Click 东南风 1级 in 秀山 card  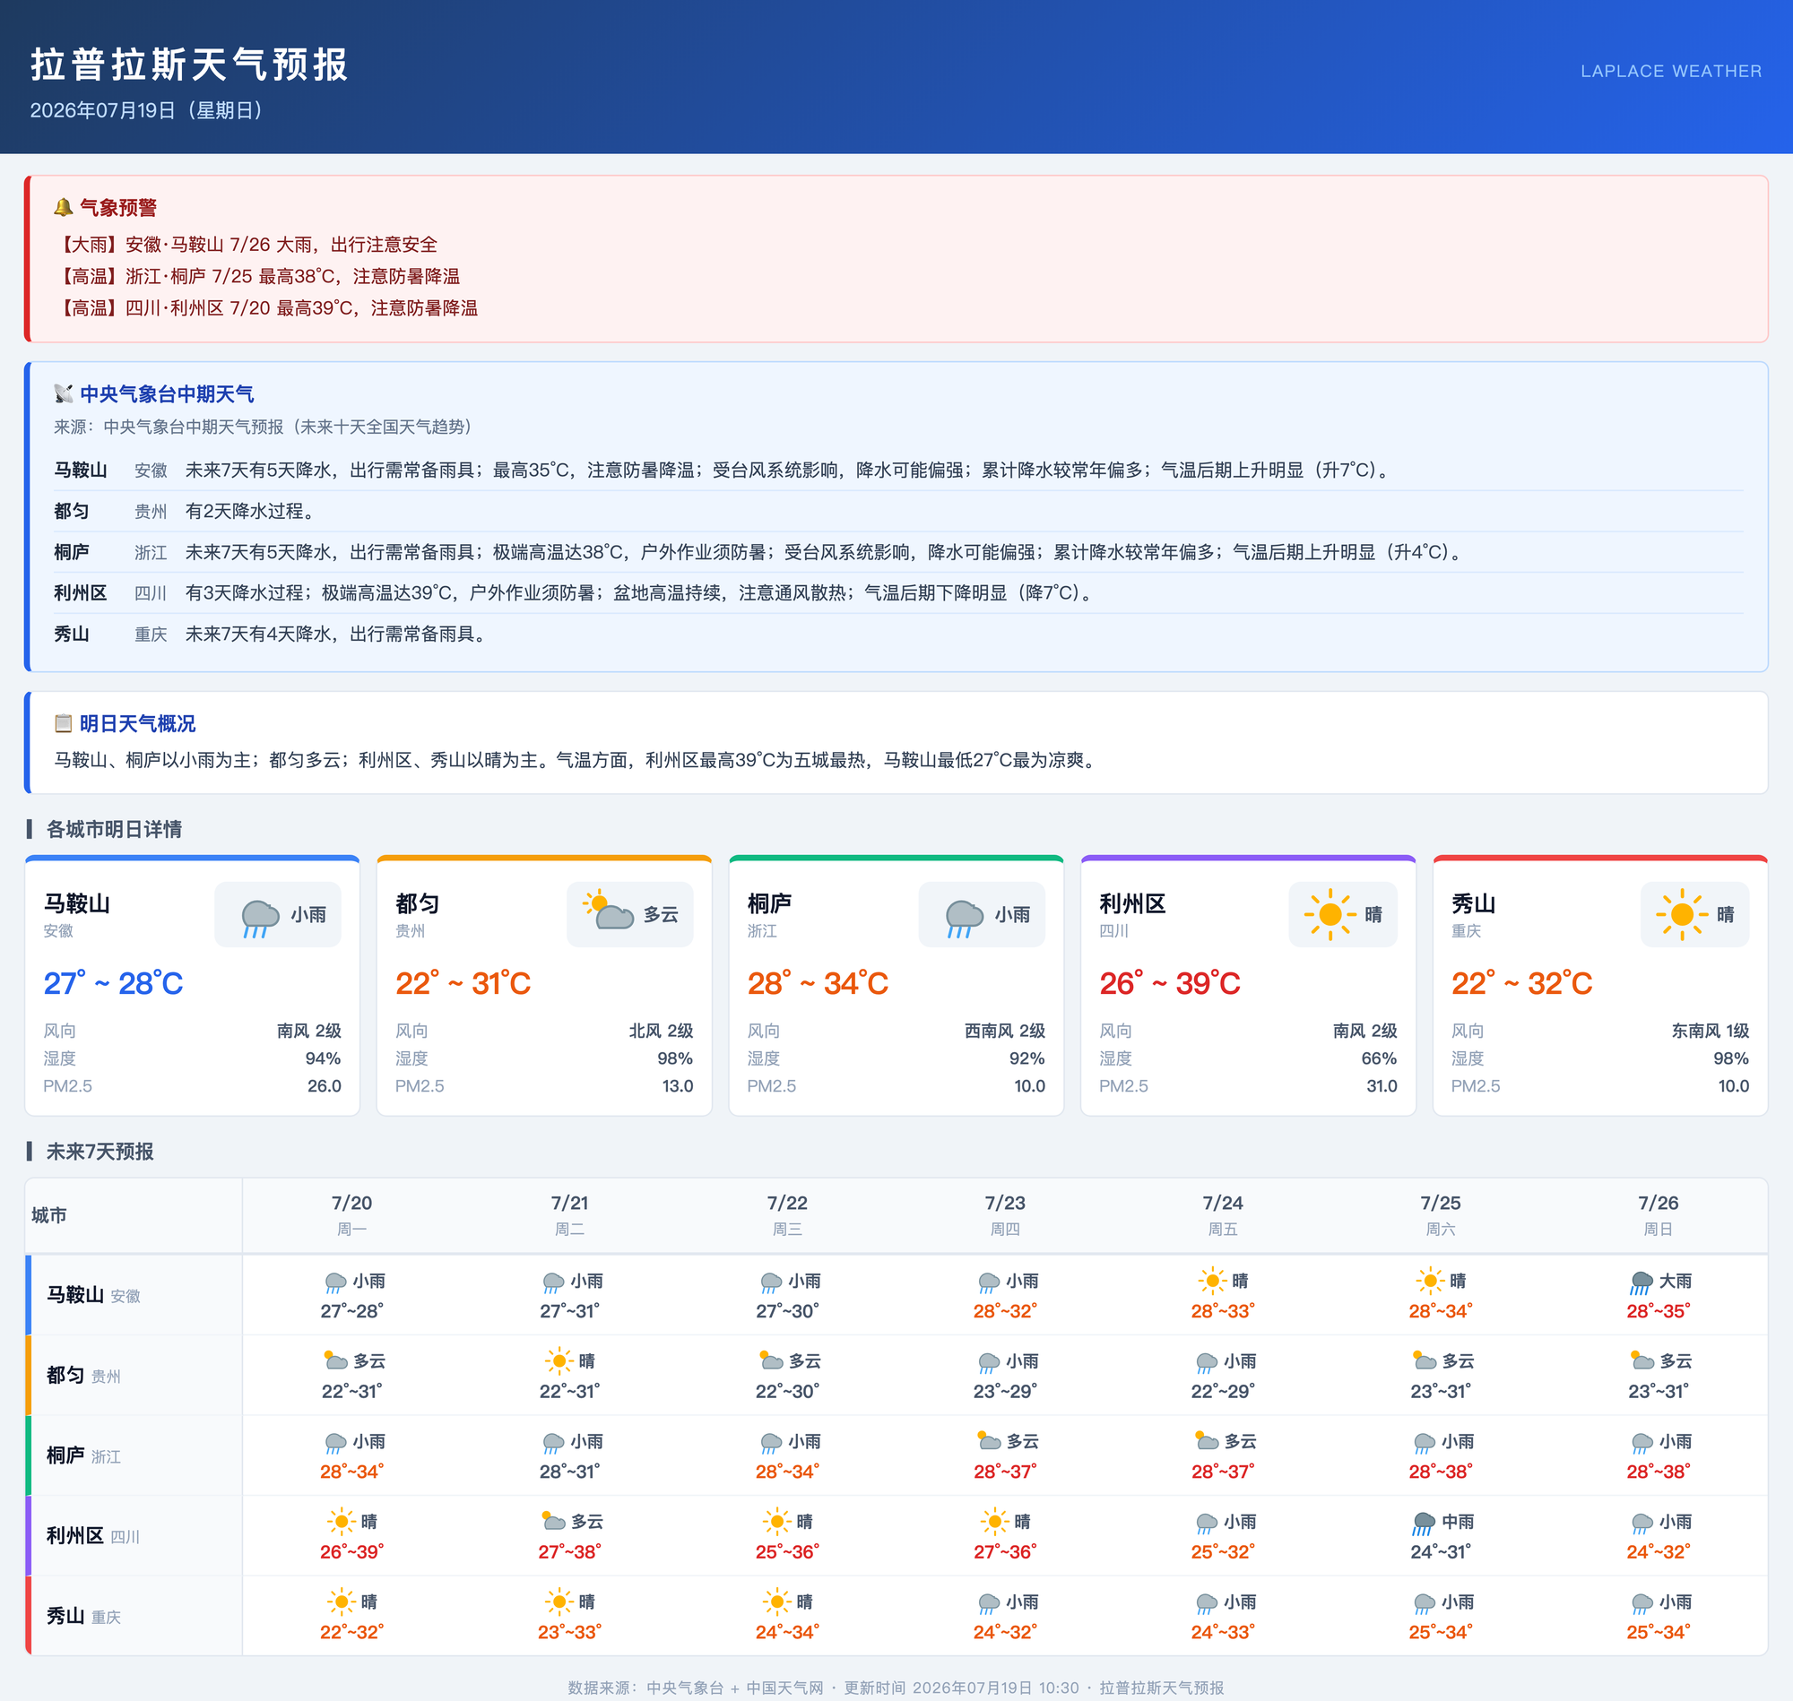click(x=1711, y=1031)
